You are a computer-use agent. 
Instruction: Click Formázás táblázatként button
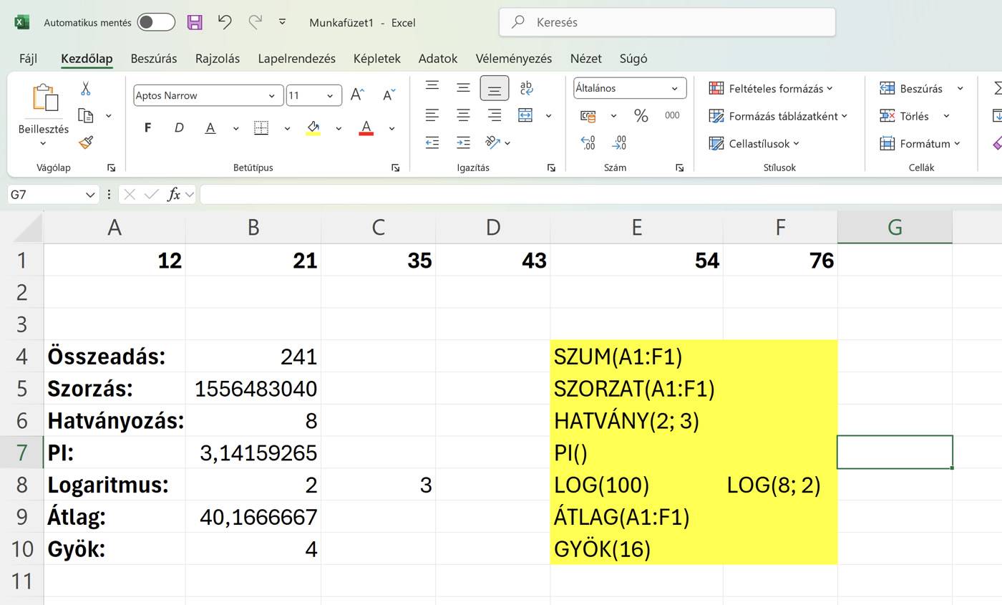tap(778, 116)
